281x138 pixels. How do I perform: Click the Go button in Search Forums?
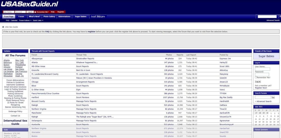273,97
